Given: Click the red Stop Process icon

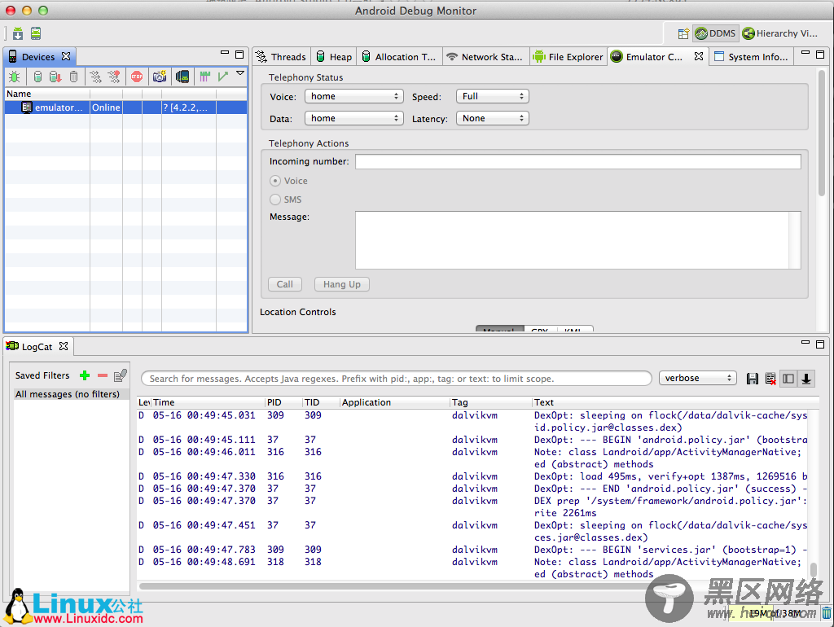Looking at the screenshot, I should click(x=137, y=77).
